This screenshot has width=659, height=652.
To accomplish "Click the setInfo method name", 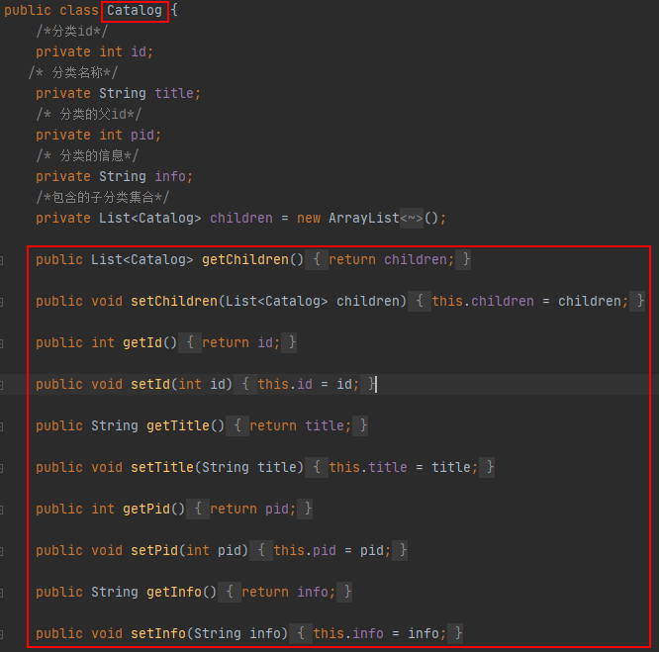I will pos(158,634).
